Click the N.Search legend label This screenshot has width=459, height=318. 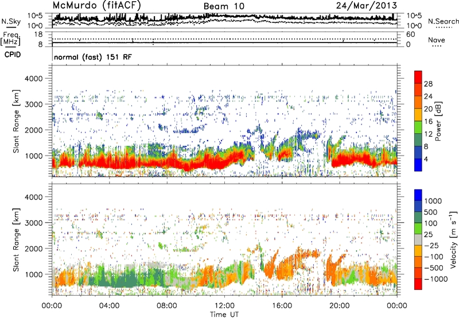443,21
